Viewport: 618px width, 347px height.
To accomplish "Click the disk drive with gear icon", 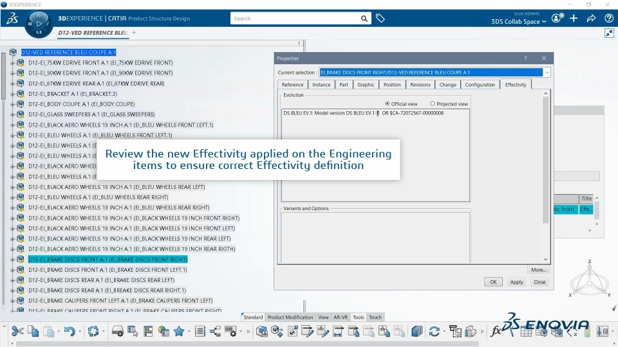I will tap(117, 332).
